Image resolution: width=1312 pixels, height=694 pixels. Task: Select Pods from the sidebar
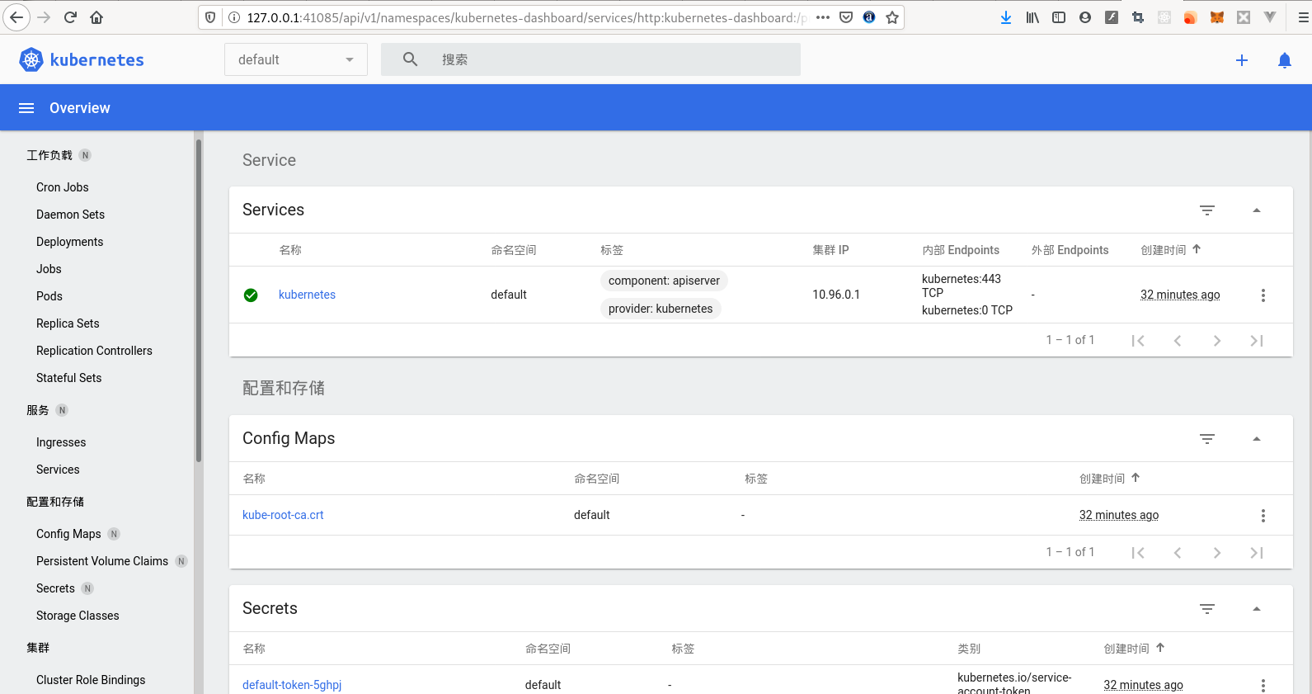49,296
